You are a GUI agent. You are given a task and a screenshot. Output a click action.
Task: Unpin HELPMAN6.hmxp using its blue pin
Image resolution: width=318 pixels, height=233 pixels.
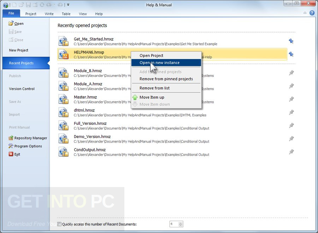291,54
